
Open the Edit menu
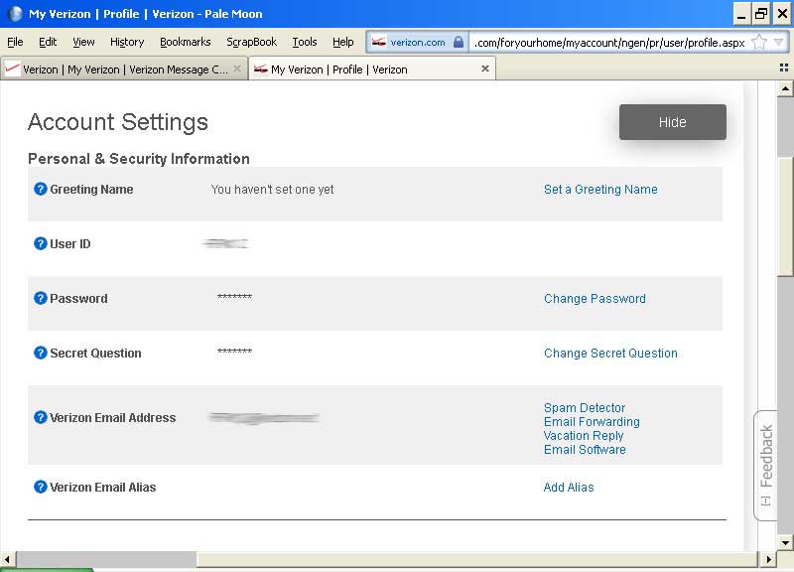tap(48, 42)
